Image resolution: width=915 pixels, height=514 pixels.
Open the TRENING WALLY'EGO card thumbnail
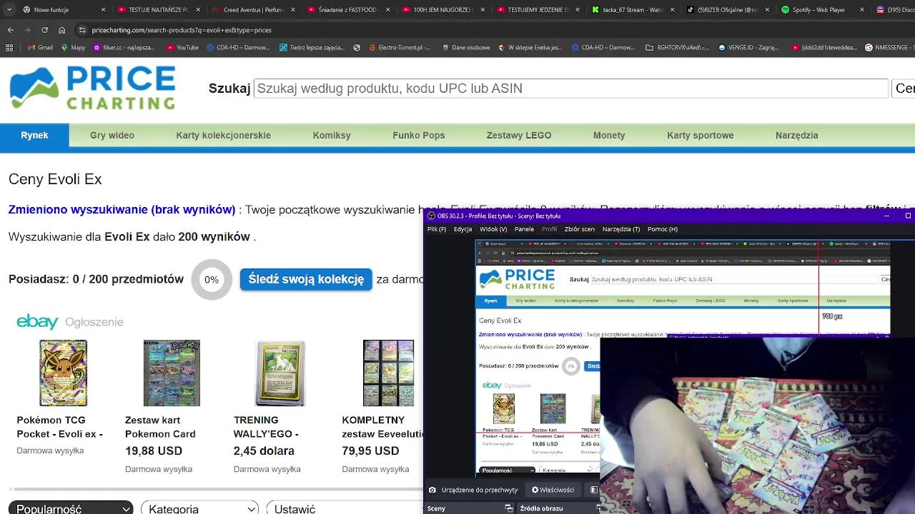pyautogui.click(x=280, y=373)
